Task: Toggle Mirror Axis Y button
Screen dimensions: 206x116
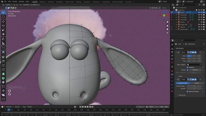Action: pos(194,56)
